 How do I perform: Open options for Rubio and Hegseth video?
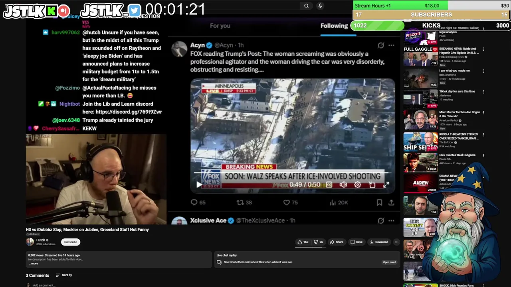pos(483,49)
